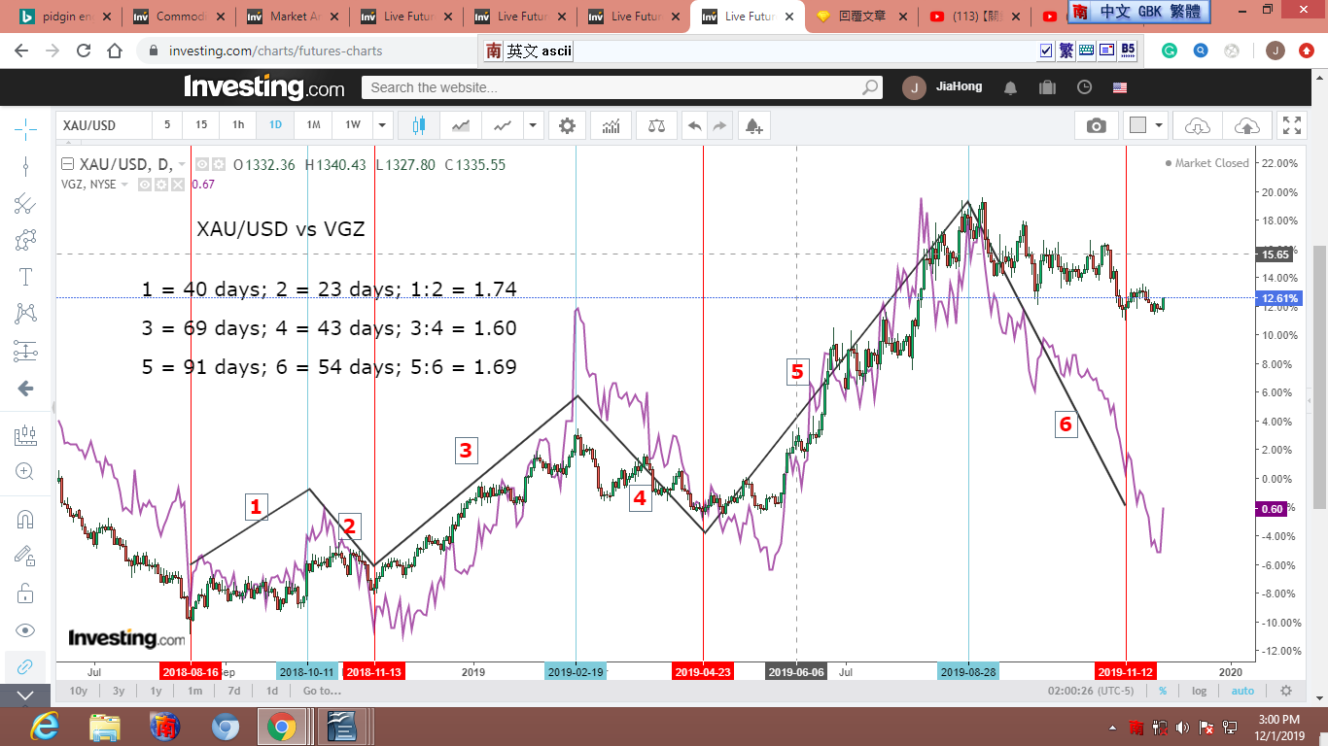Toggle log scale on the chart
Screen dimensions: 1328x746
pos(1199,691)
